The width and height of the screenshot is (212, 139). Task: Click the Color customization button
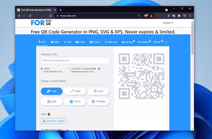(x=75, y=91)
